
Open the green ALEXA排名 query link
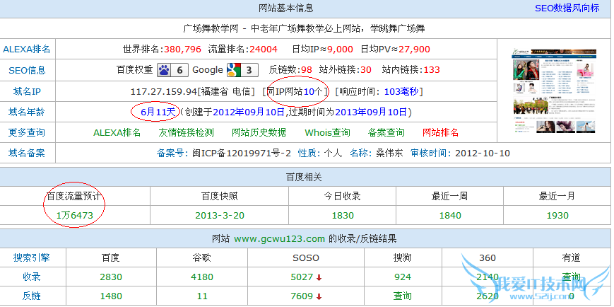click(x=117, y=132)
